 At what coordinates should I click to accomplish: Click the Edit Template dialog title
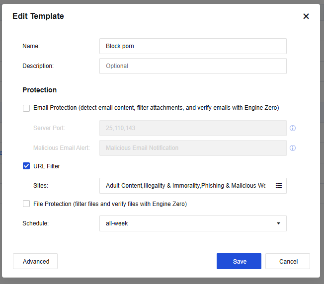(38, 16)
